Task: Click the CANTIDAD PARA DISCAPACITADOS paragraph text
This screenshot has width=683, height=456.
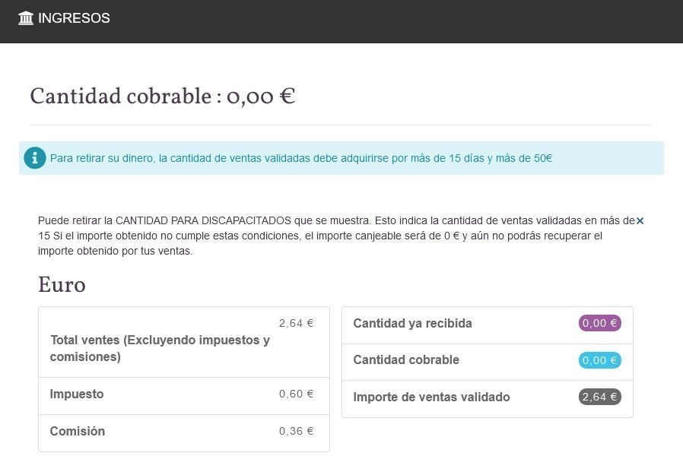Action: point(335,236)
